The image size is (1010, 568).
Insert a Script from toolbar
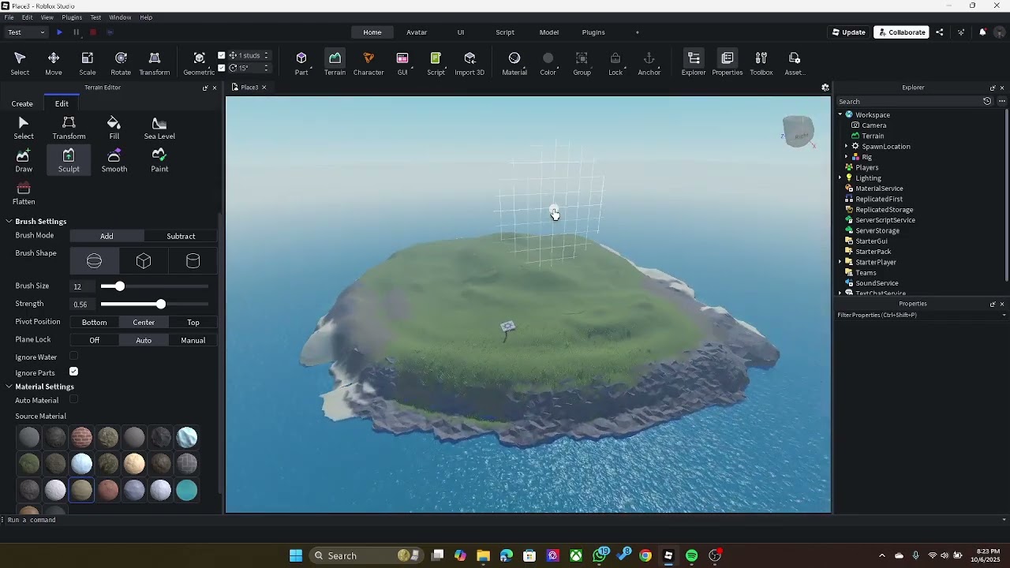(x=436, y=63)
